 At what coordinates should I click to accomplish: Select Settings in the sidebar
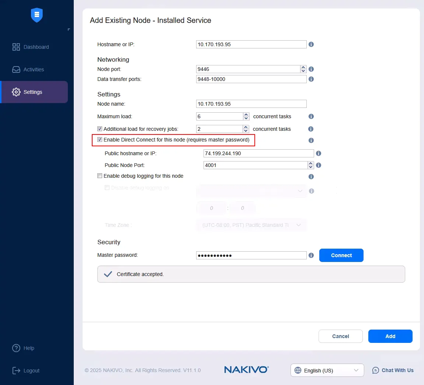point(35,92)
